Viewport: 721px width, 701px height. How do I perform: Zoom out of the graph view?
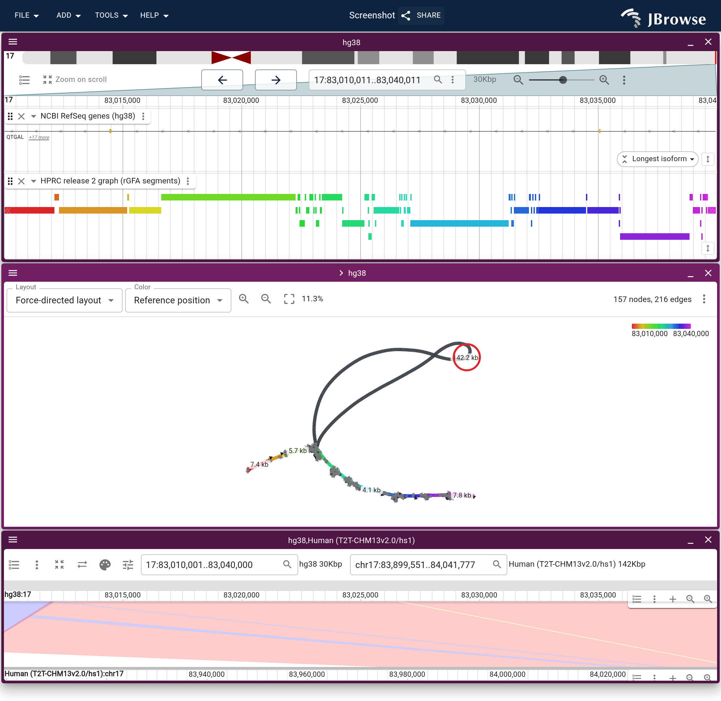266,299
